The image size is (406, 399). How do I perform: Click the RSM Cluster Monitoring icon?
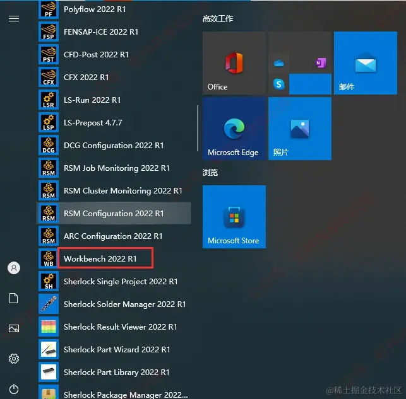click(49, 191)
